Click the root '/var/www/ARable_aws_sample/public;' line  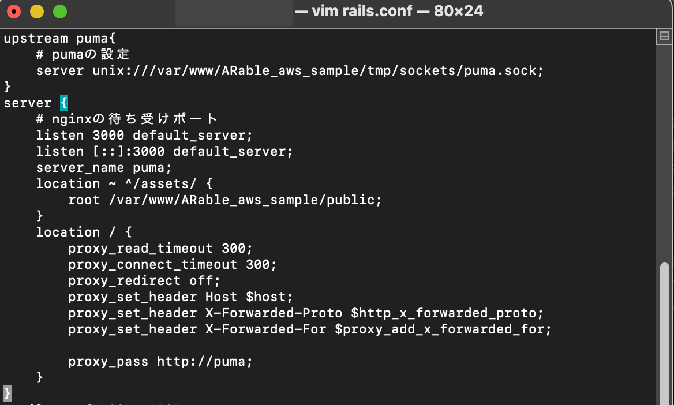coord(225,200)
